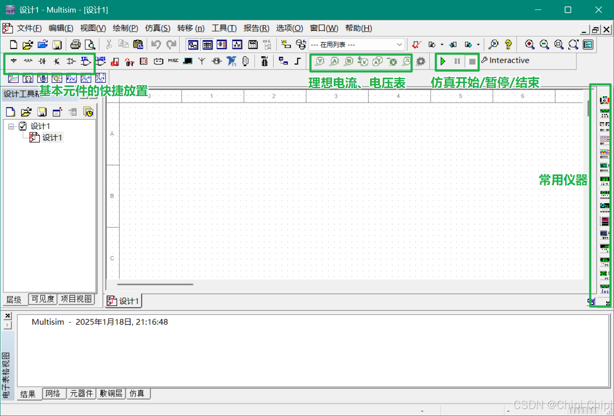This screenshot has width=614, height=416.
Task: Switch to the 项目视图 tab
Action: point(76,299)
